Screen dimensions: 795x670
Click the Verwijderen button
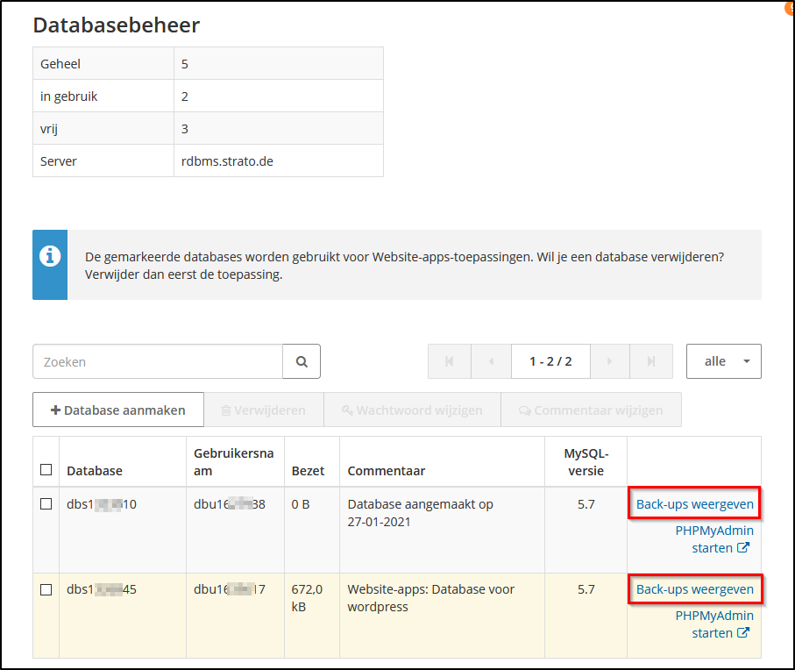point(263,410)
